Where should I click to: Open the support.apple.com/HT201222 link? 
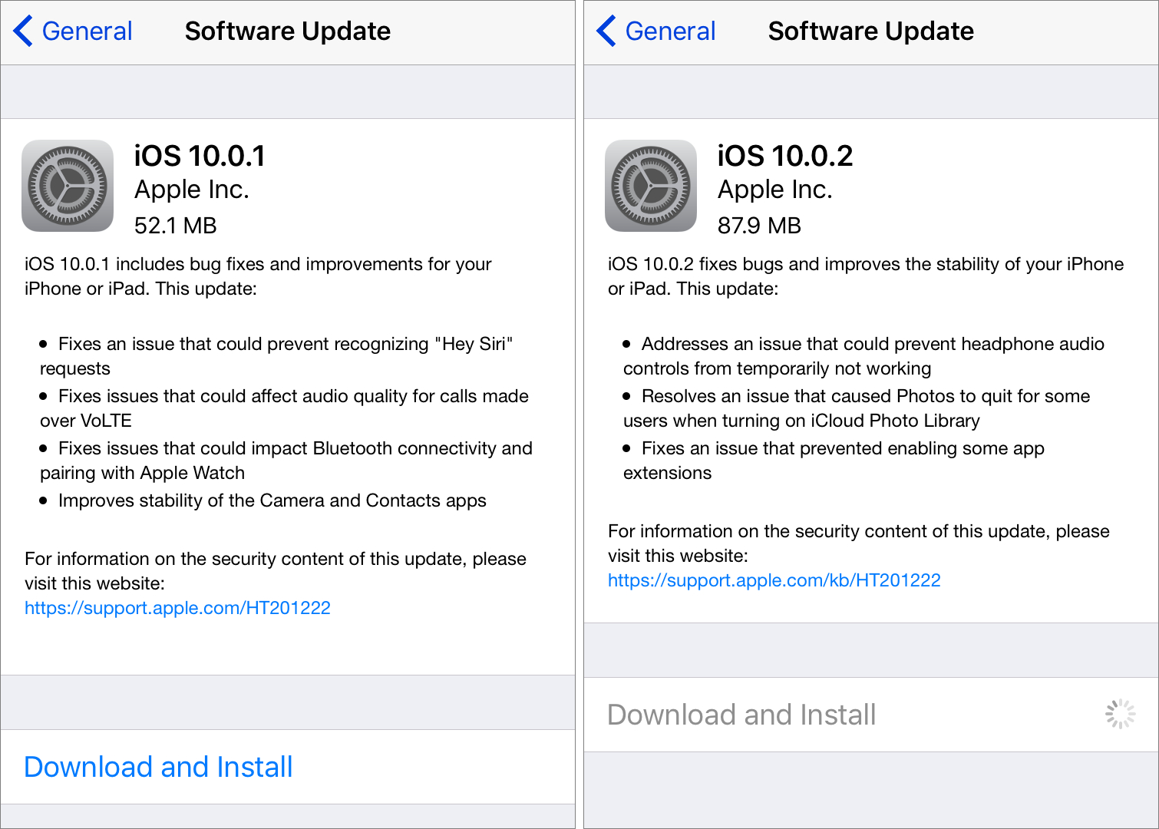(177, 608)
